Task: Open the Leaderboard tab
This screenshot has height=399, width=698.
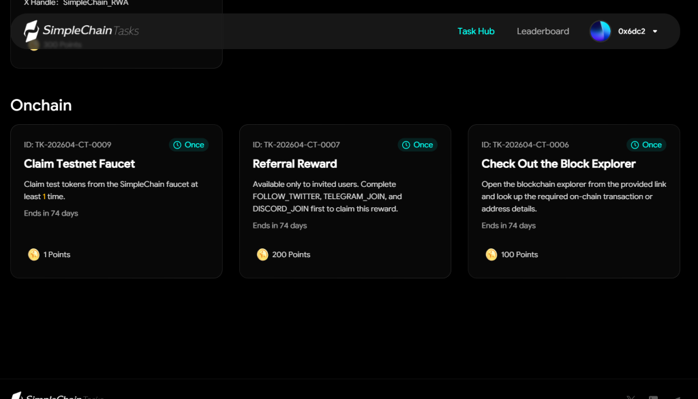Action: tap(543, 31)
